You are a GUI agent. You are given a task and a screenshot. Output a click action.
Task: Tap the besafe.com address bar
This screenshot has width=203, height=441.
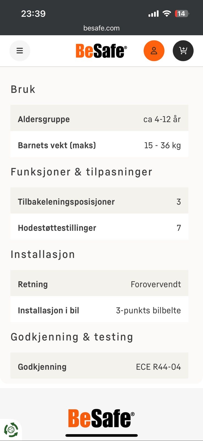pos(101,28)
